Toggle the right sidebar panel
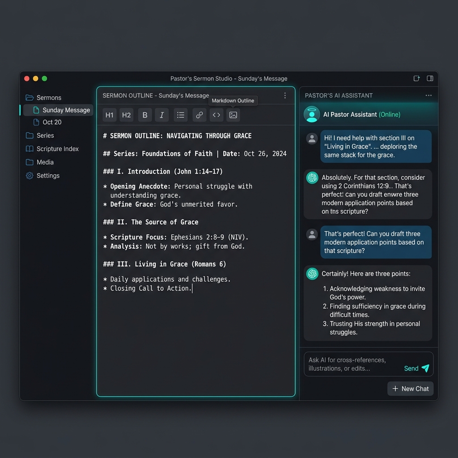The height and width of the screenshot is (458, 458). pyautogui.click(x=430, y=78)
